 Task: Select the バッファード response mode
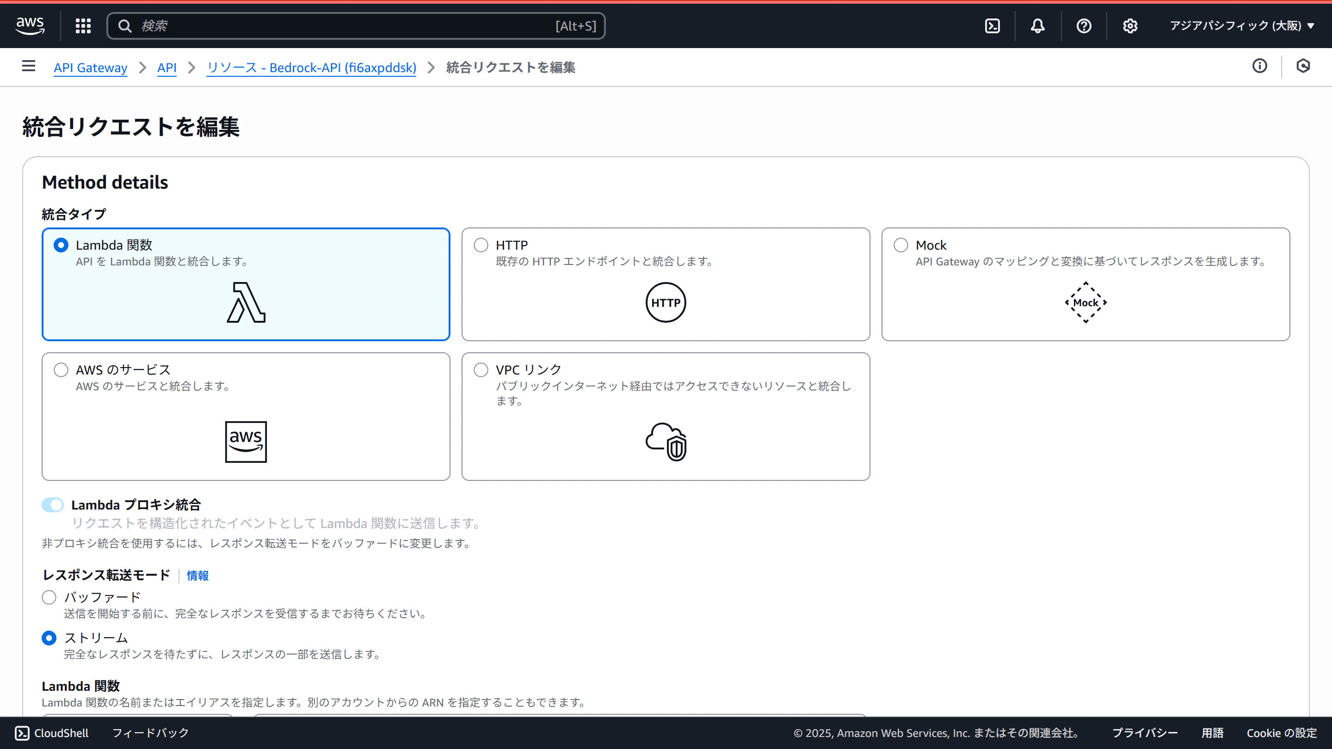[x=49, y=597]
